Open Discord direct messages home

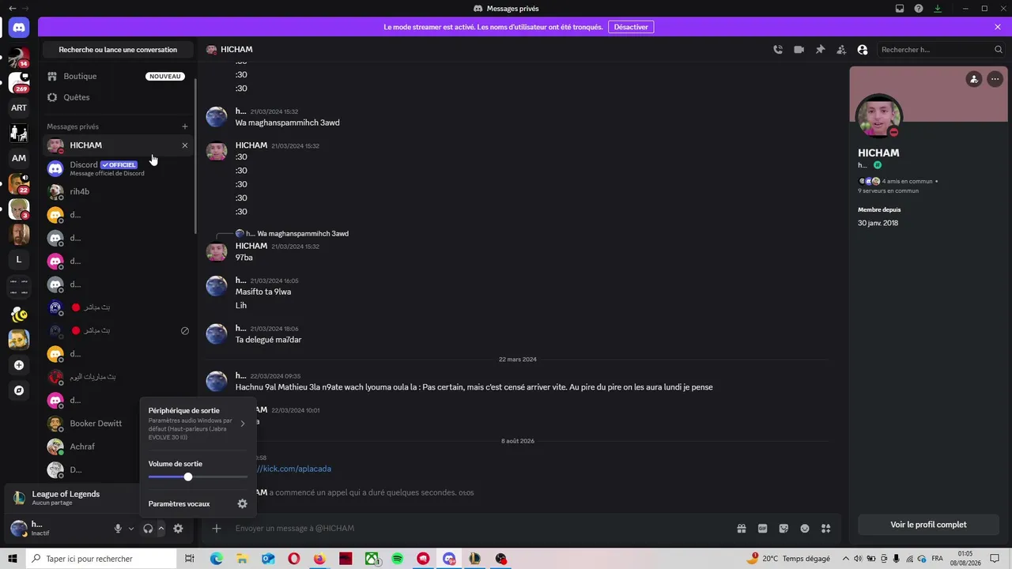point(19,28)
